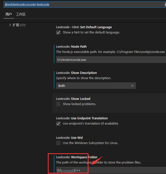Viewport: 166px width, 174px height.
Task: Select the 扩展 (17) tree item label
Action: 19,25
